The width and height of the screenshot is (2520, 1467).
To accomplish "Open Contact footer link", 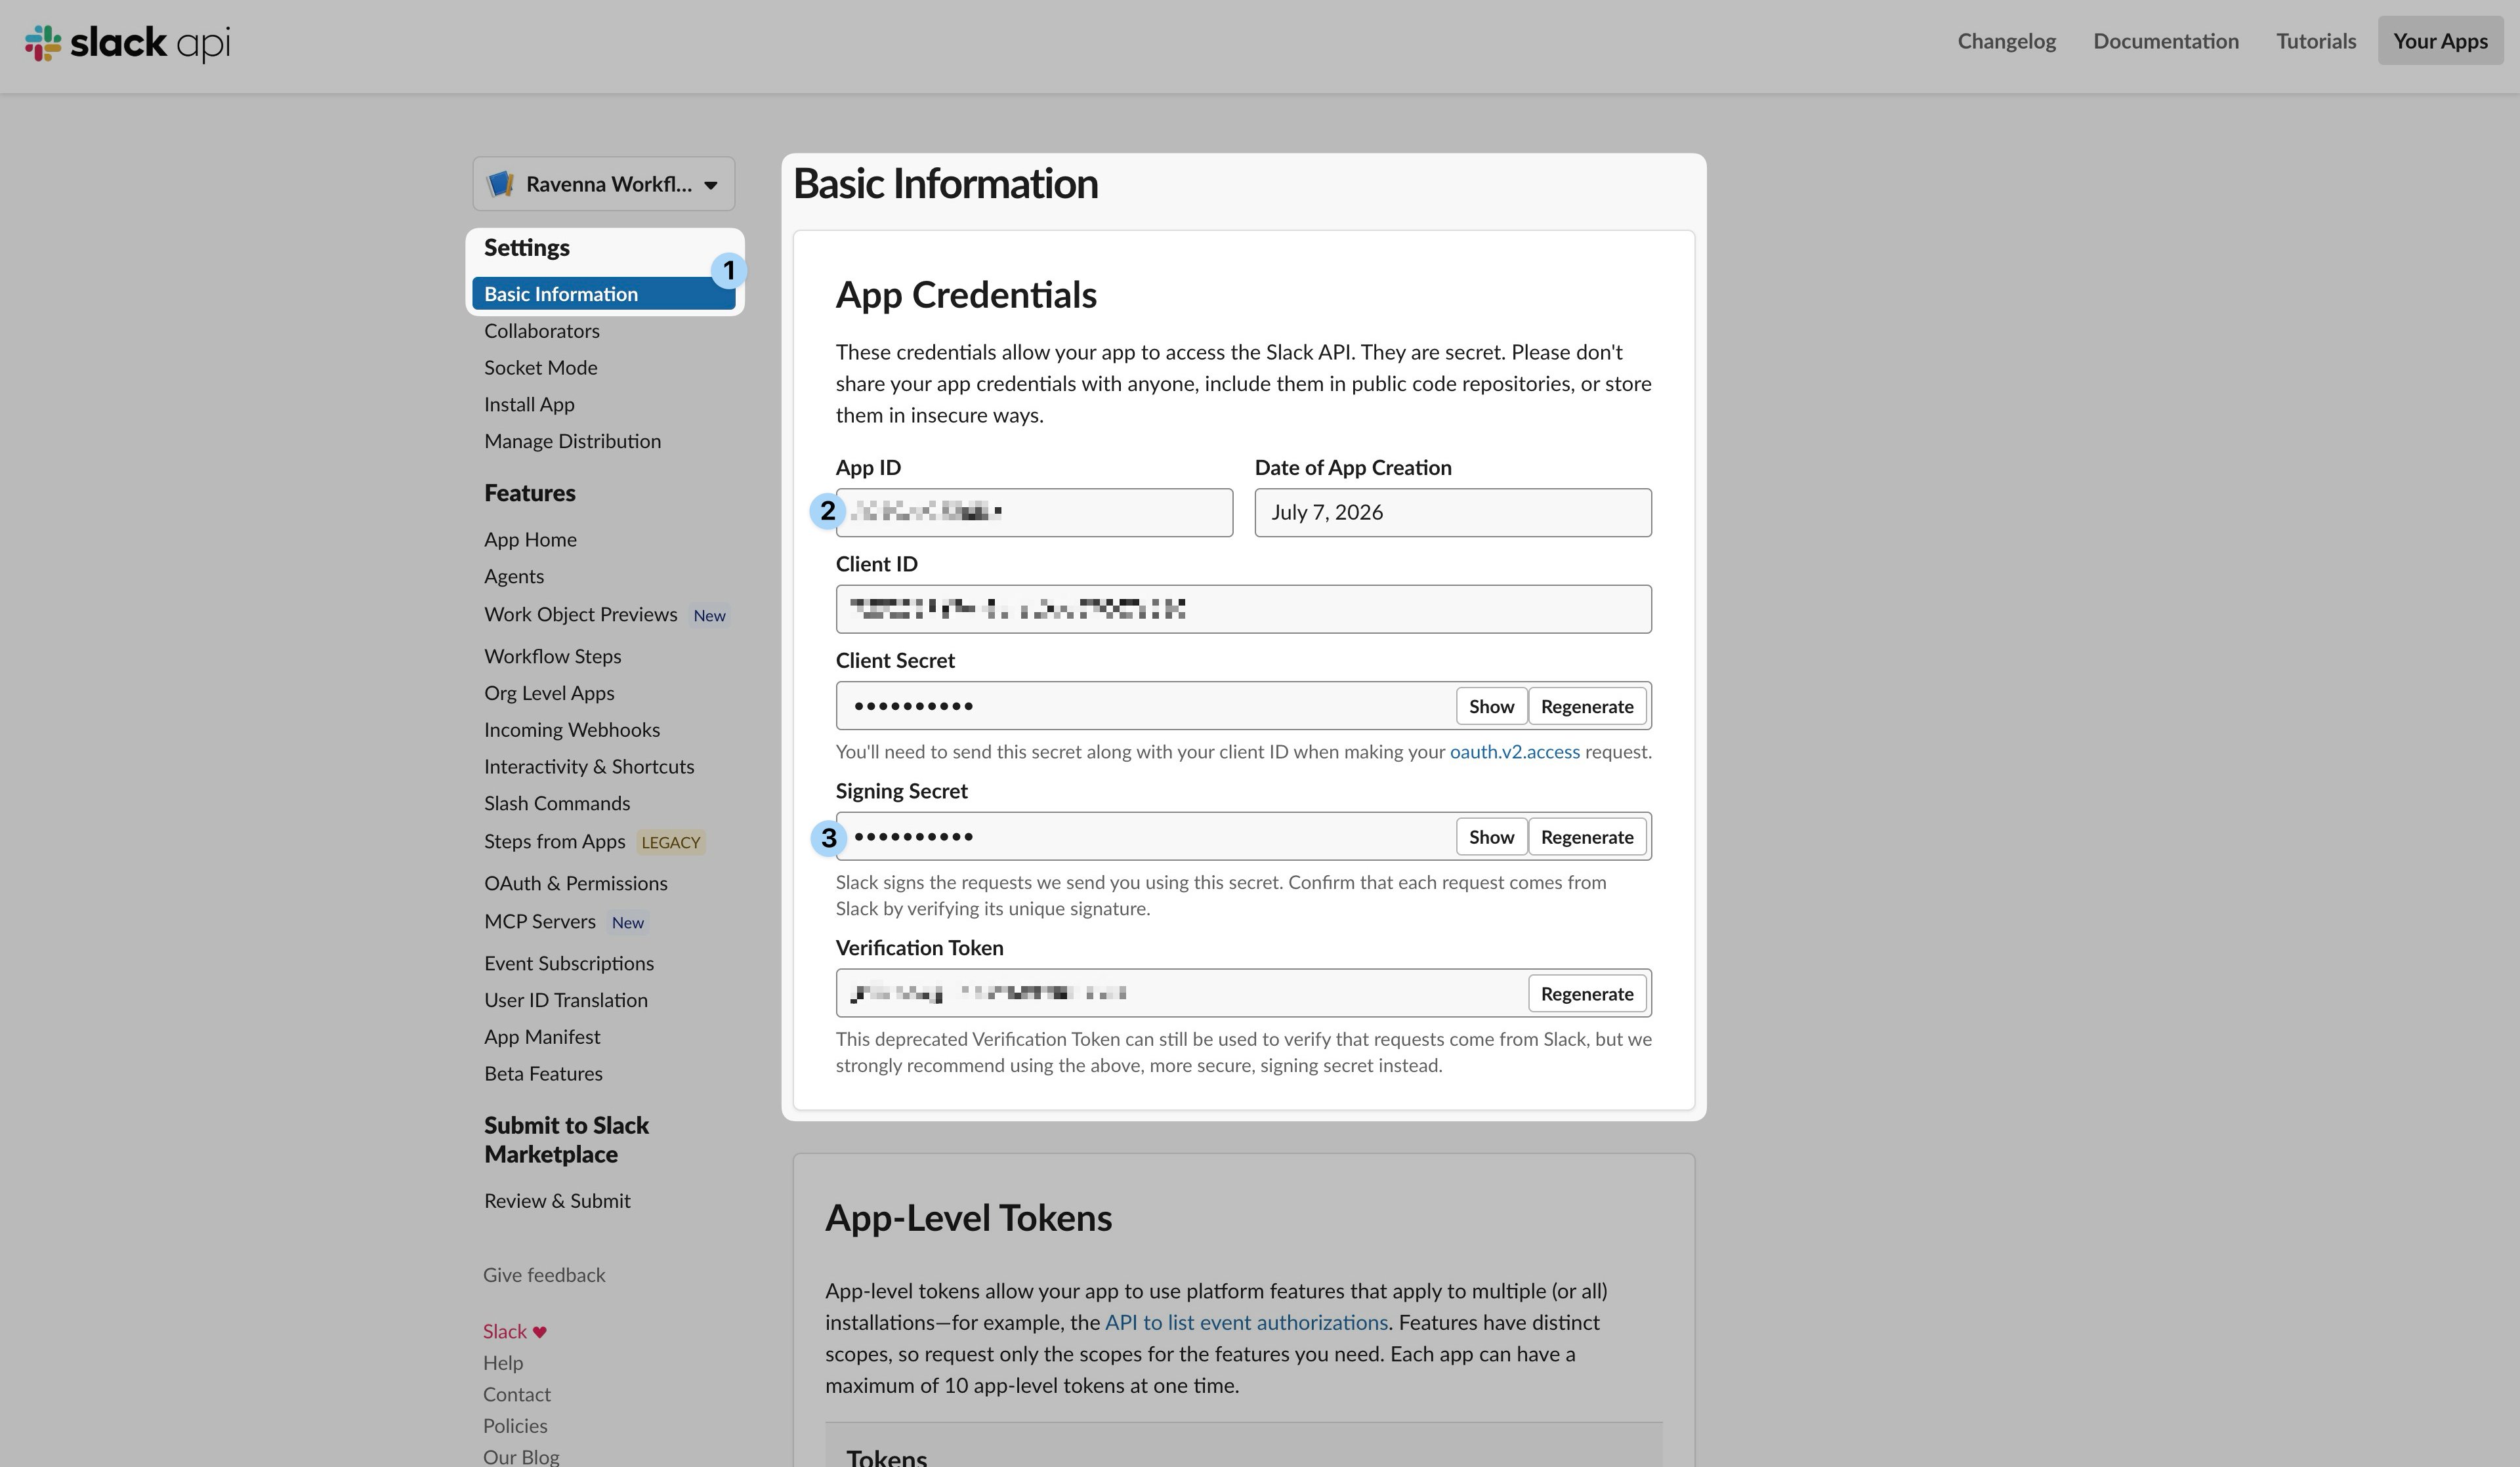I will [x=517, y=1395].
